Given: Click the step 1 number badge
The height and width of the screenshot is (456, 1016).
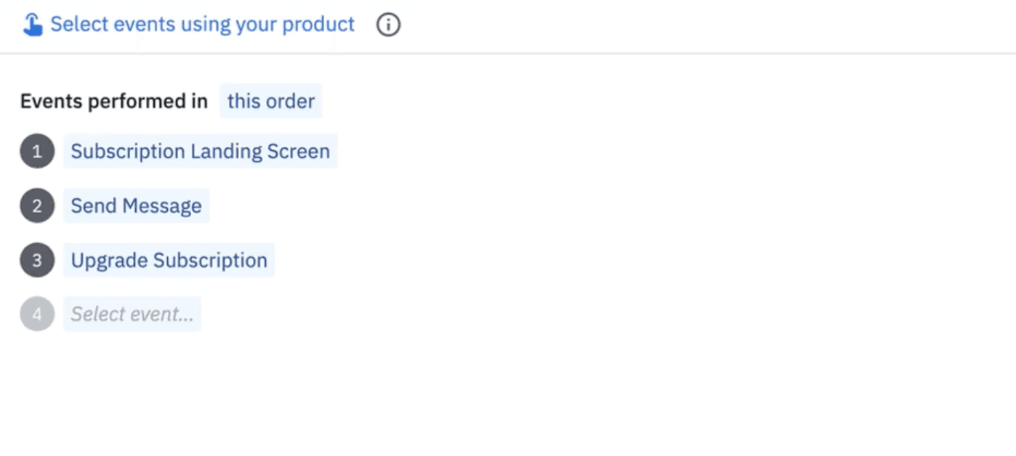Looking at the screenshot, I should (x=37, y=151).
